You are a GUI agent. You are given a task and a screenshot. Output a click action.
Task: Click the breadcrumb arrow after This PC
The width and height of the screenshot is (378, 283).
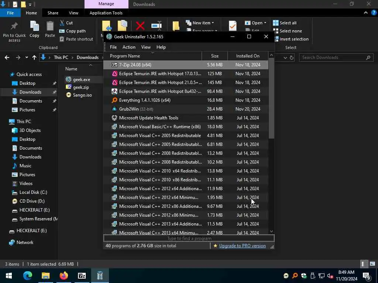[x=73, y=57]
